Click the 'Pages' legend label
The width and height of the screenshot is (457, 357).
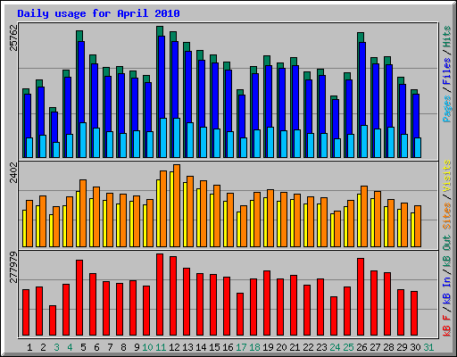(447, 108)
